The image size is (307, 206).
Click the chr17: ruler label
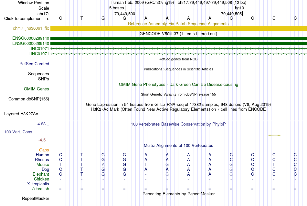click(43, 14)
